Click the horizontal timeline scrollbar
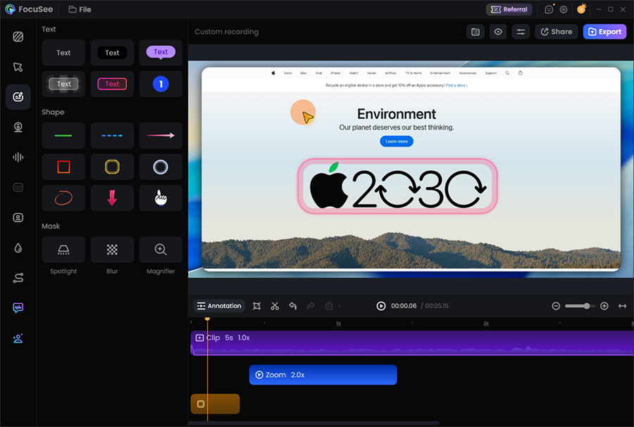This screenshot has height=427, width=634. (x=313, y=423)
